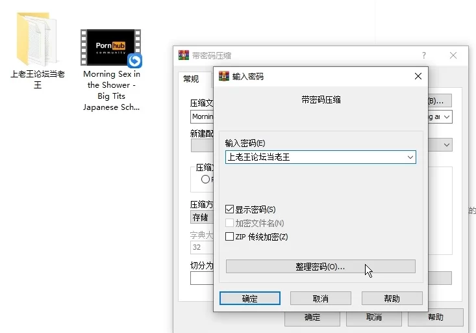The height and width of the screenshot is (333, 476).
Task: Click WinRAR icon in 带密码压缩 title bar
Action: click(184, 55)
